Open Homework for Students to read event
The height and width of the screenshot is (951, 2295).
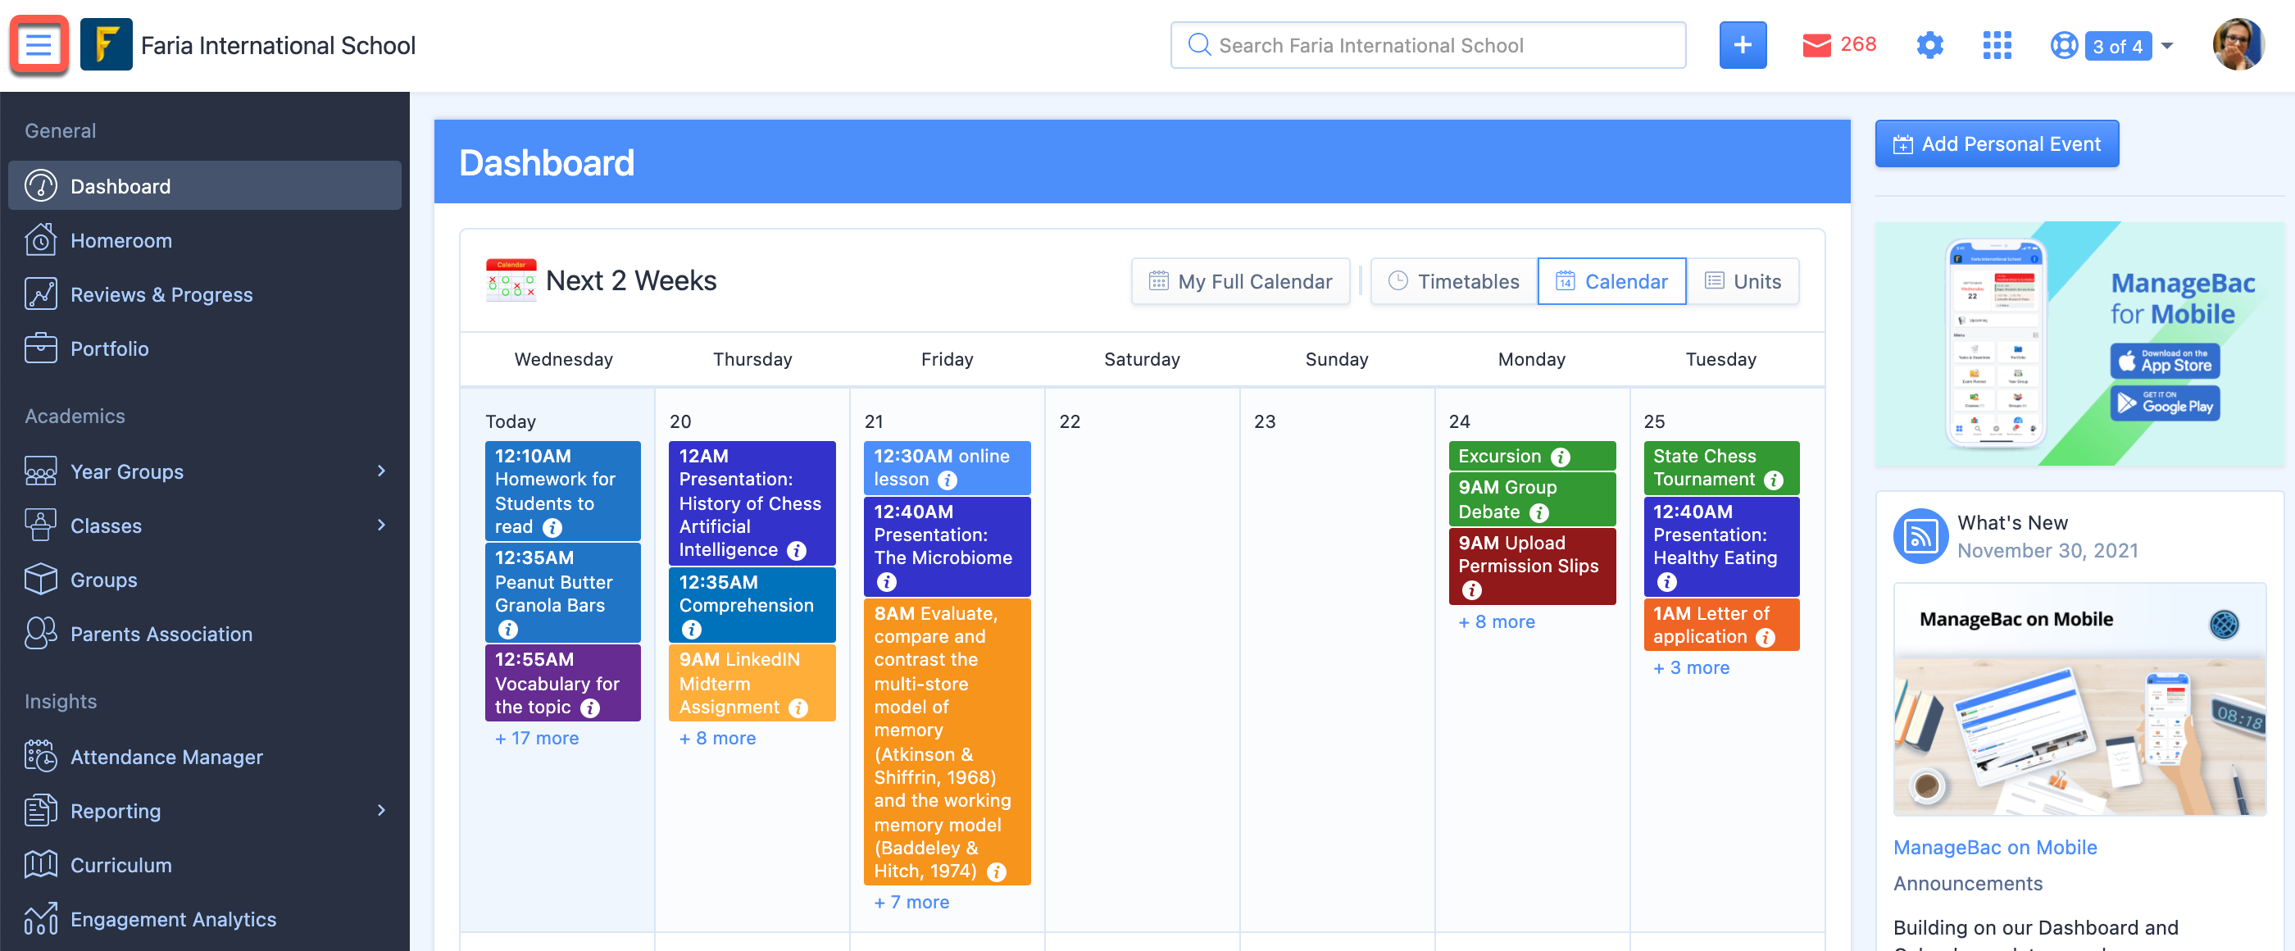coord(562,490)
